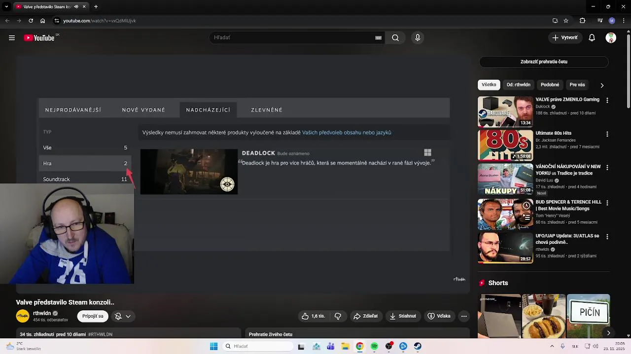Open options for Ultimate 80s Hits
The width and height of the screenshot is (631, 354).
coord(607,134)
